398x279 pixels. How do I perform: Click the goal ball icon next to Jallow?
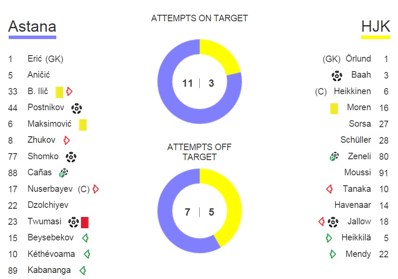(x=333, y=222)
